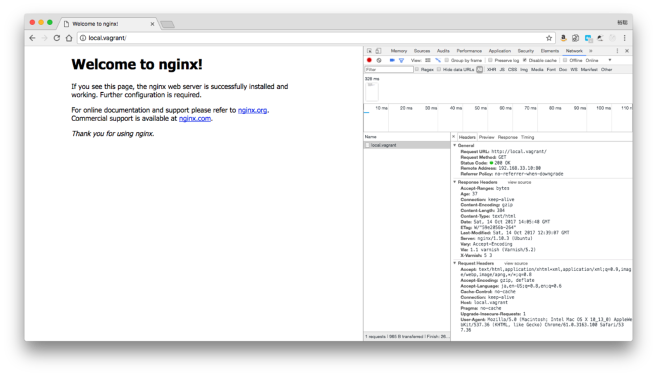Viewport: 657px width, 376px height.
Task: Switch to the Audits tab
Action: point(443,51)
